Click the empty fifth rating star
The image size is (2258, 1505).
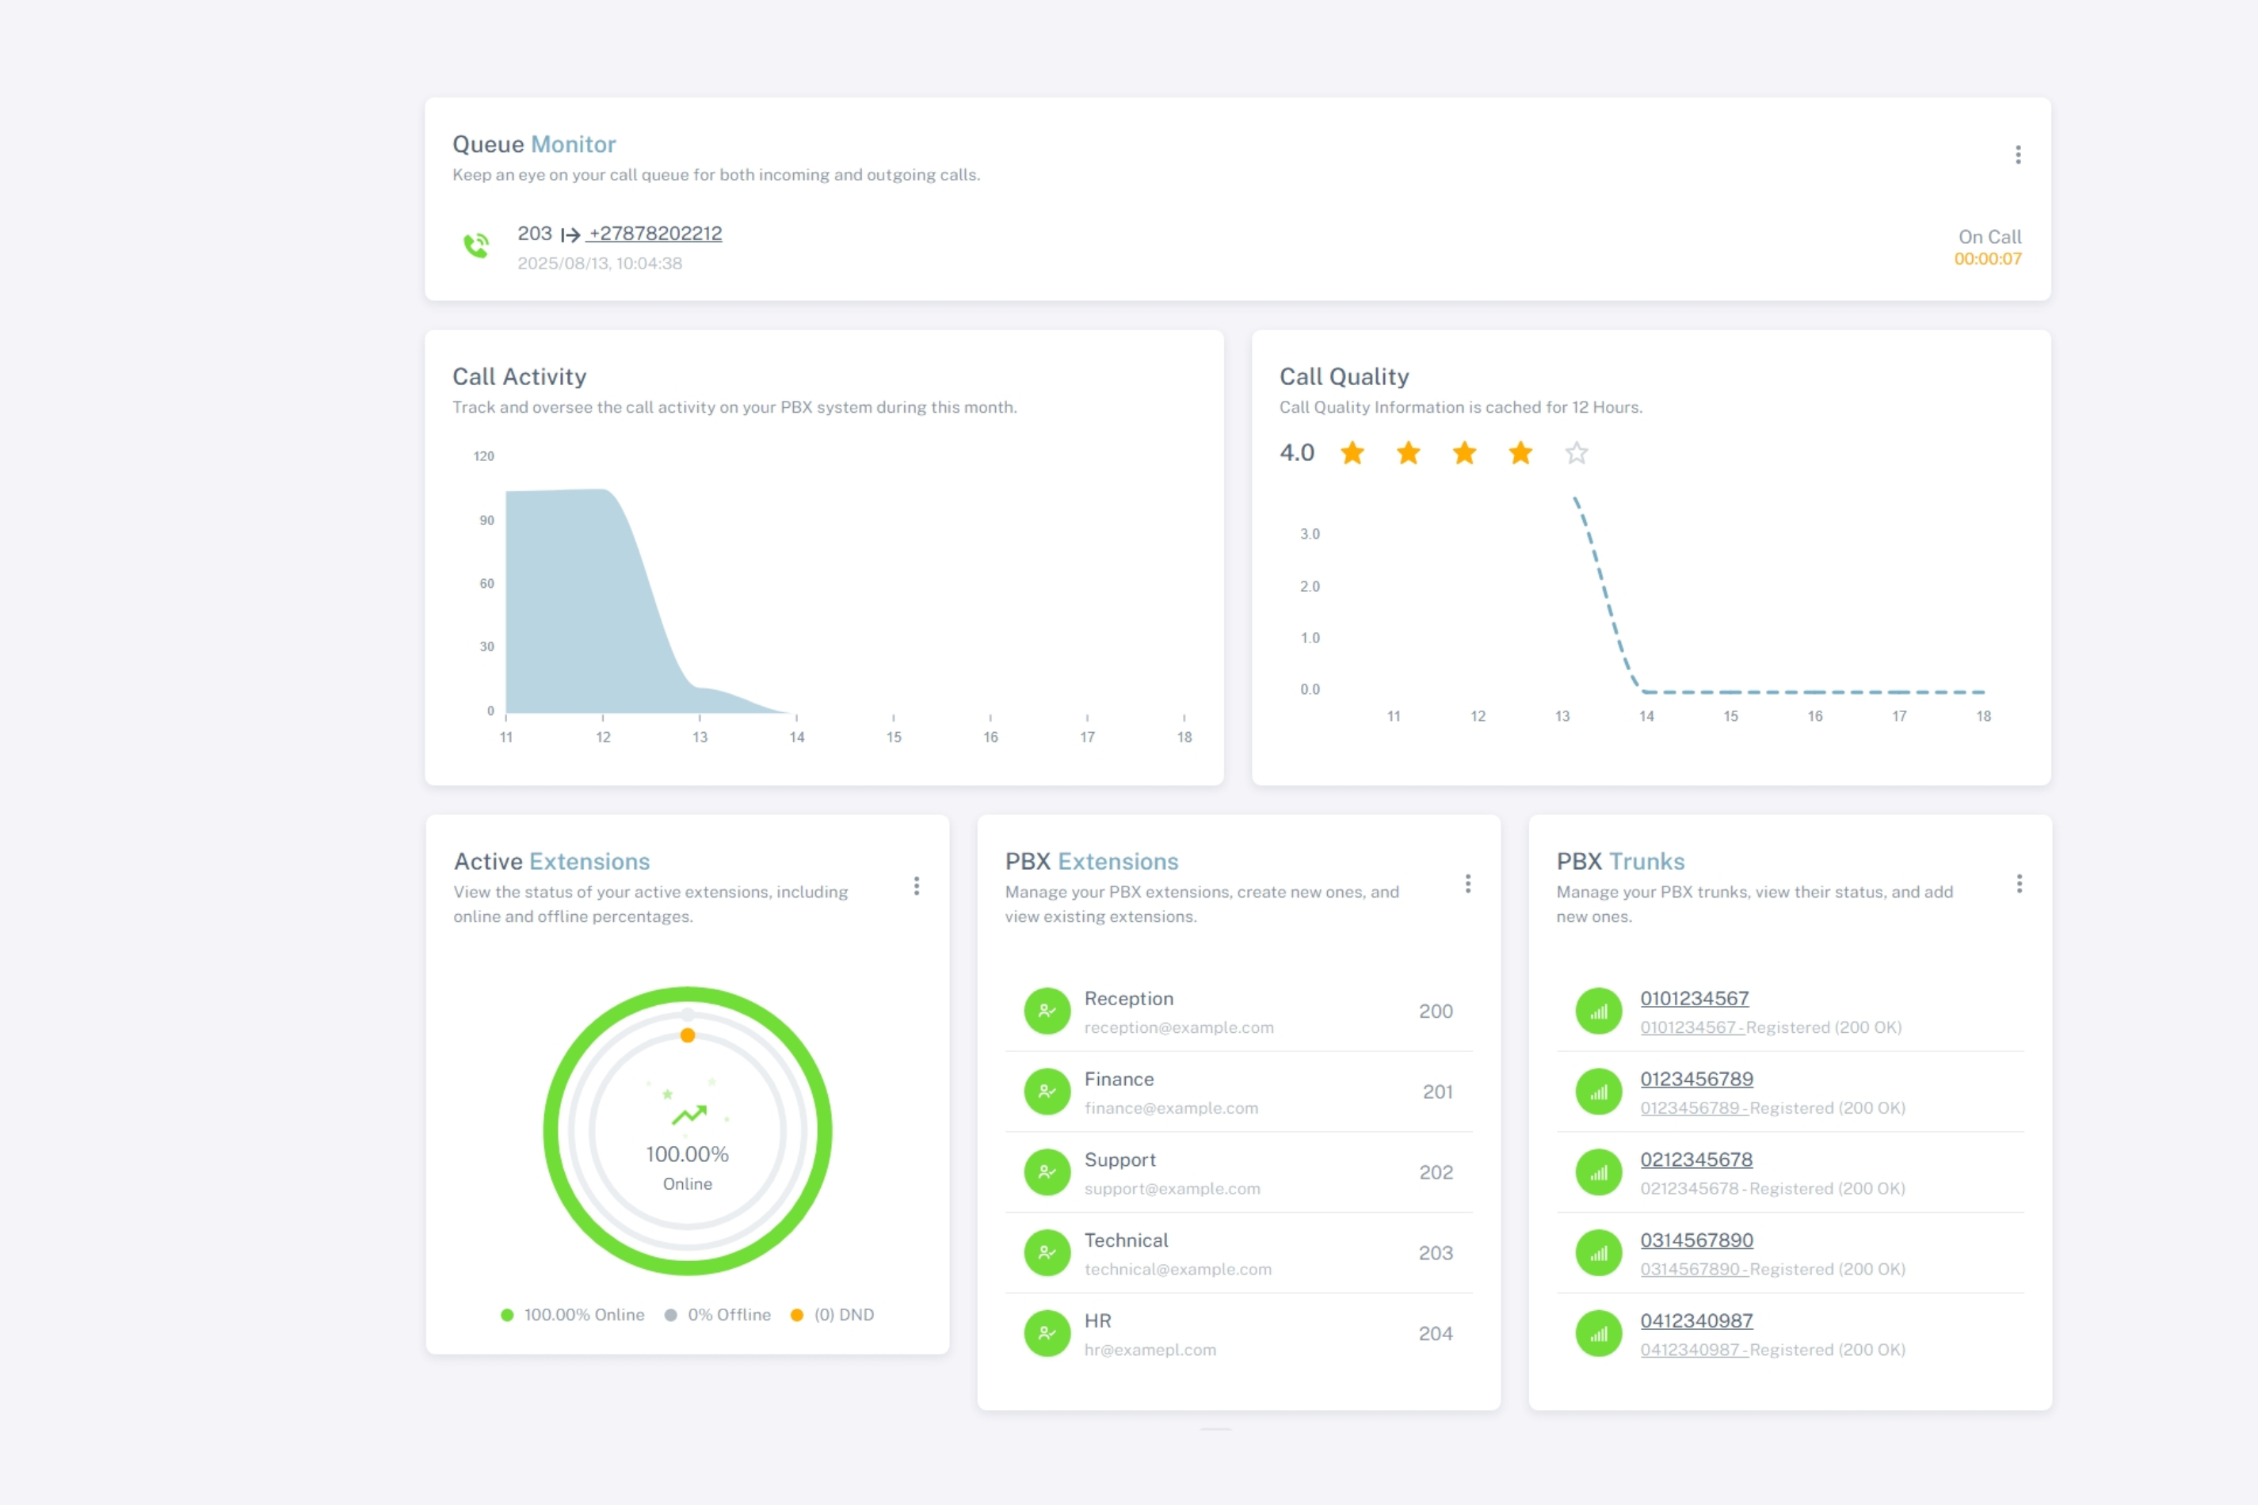point(1577,452)
